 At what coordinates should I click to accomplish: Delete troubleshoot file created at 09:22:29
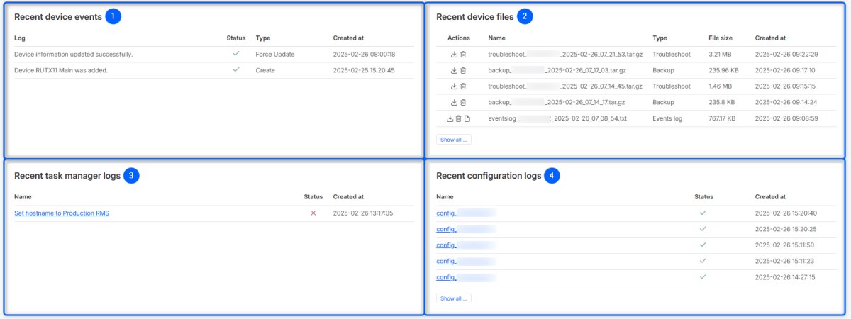coord(463,55)
